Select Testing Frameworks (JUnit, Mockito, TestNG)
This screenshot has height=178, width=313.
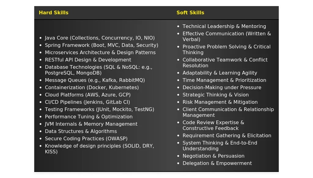(99, 110)
